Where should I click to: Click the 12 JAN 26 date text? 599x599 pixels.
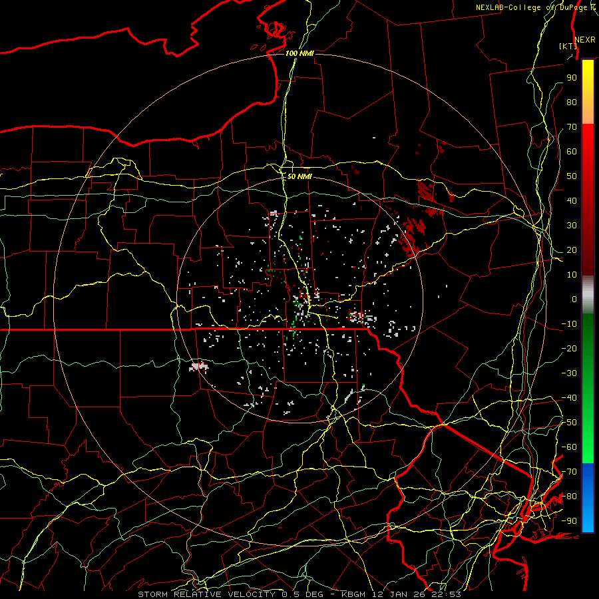click(x=401, y=594)
